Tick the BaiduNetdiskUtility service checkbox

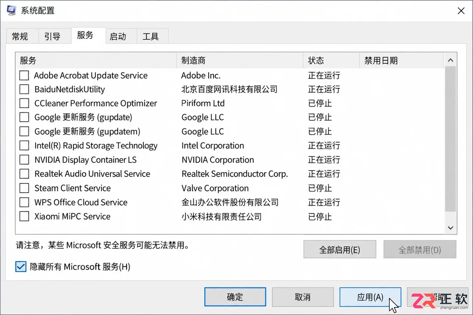coord(24,89)
